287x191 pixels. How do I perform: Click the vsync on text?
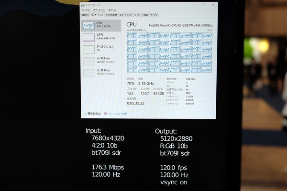point(174,182)
